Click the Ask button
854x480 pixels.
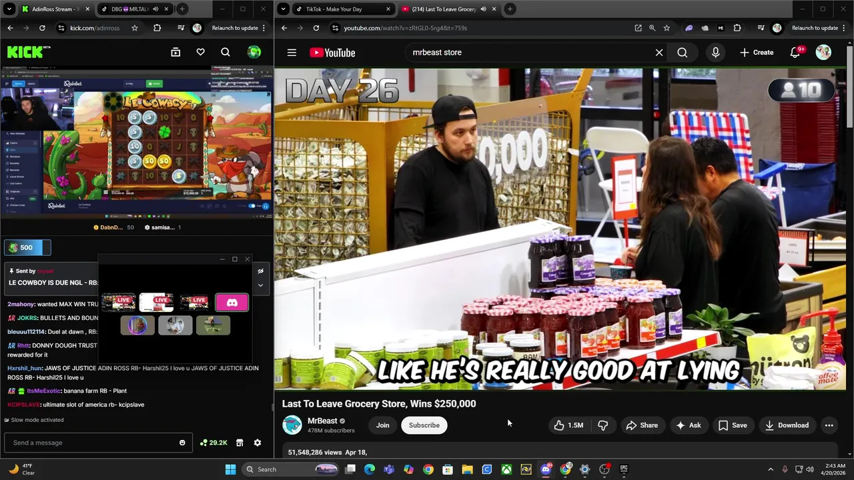coord(688,425)
